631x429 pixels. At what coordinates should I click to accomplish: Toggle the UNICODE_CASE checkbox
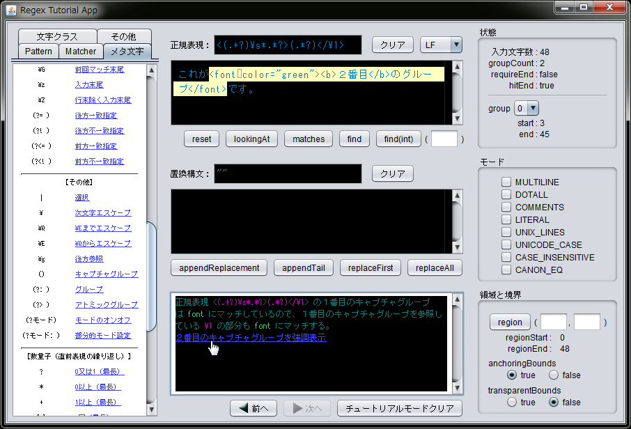tap(506, 244)
